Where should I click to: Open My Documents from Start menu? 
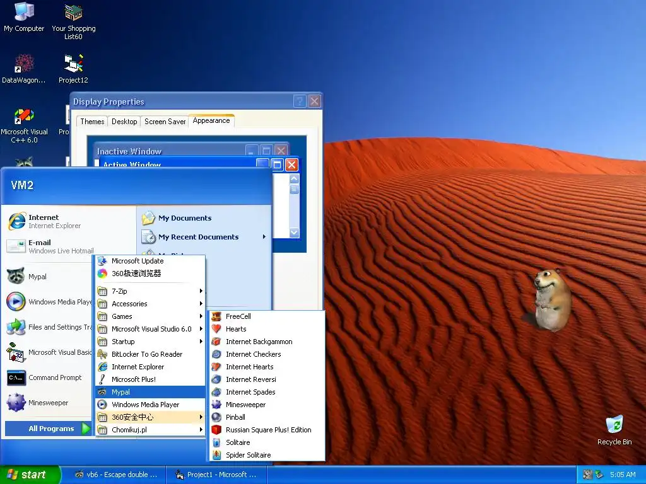tap(204, 217)
